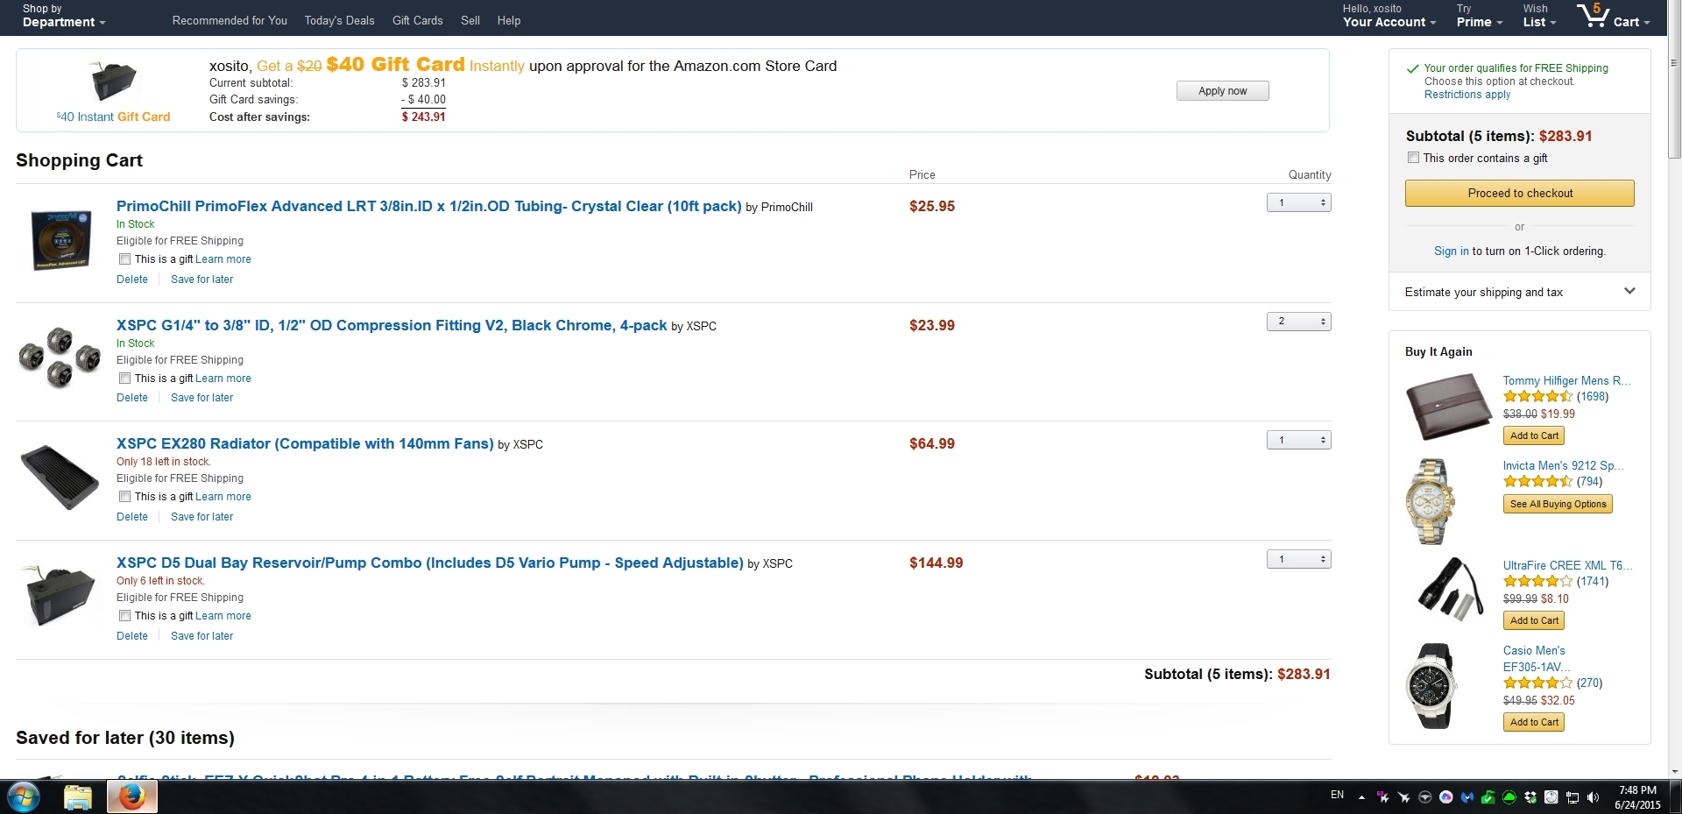The height and width of the screenshot is (814, 1682).
Task: Click the Windows Start orb
Action: click(24, 797)
